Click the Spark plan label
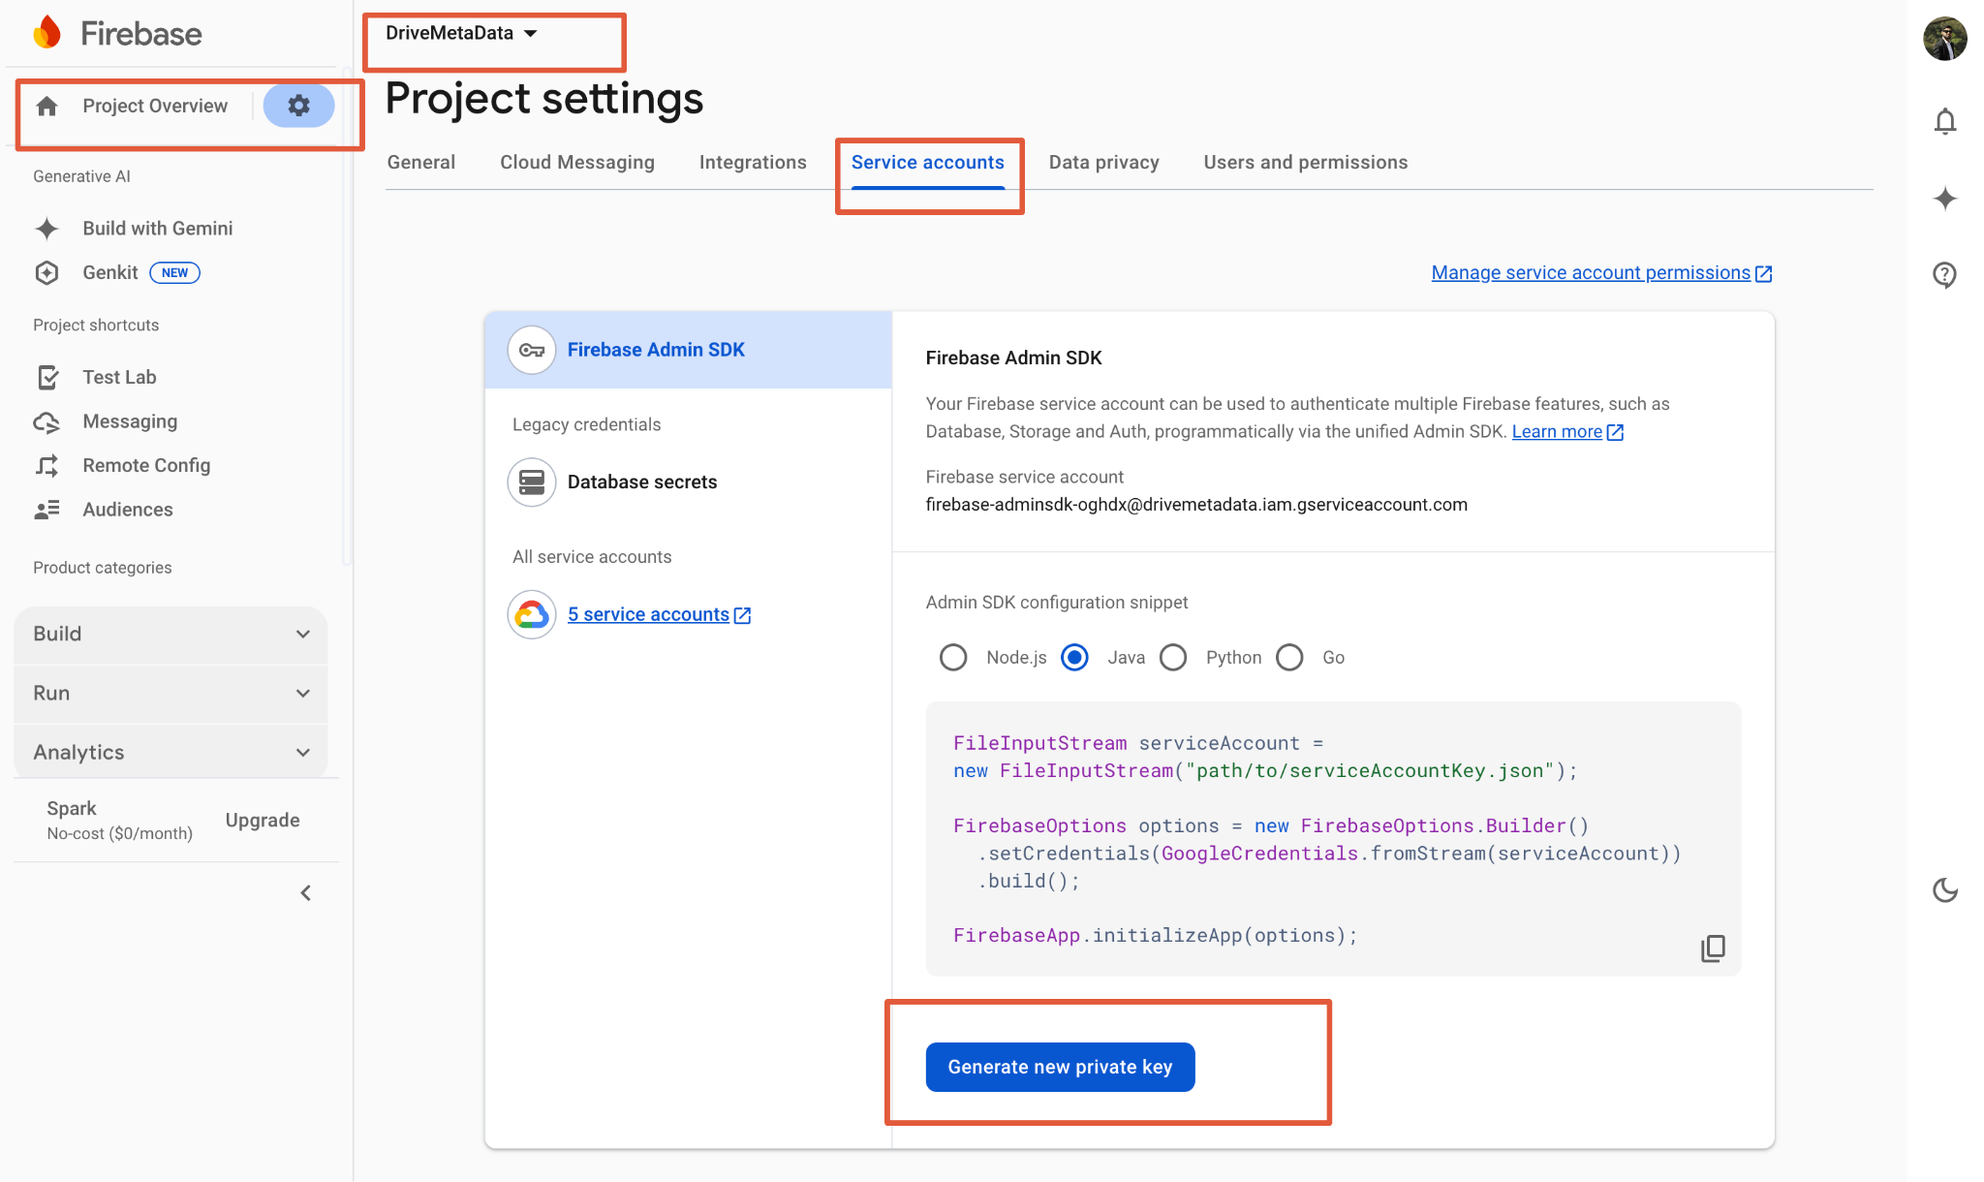 [72, 809]
